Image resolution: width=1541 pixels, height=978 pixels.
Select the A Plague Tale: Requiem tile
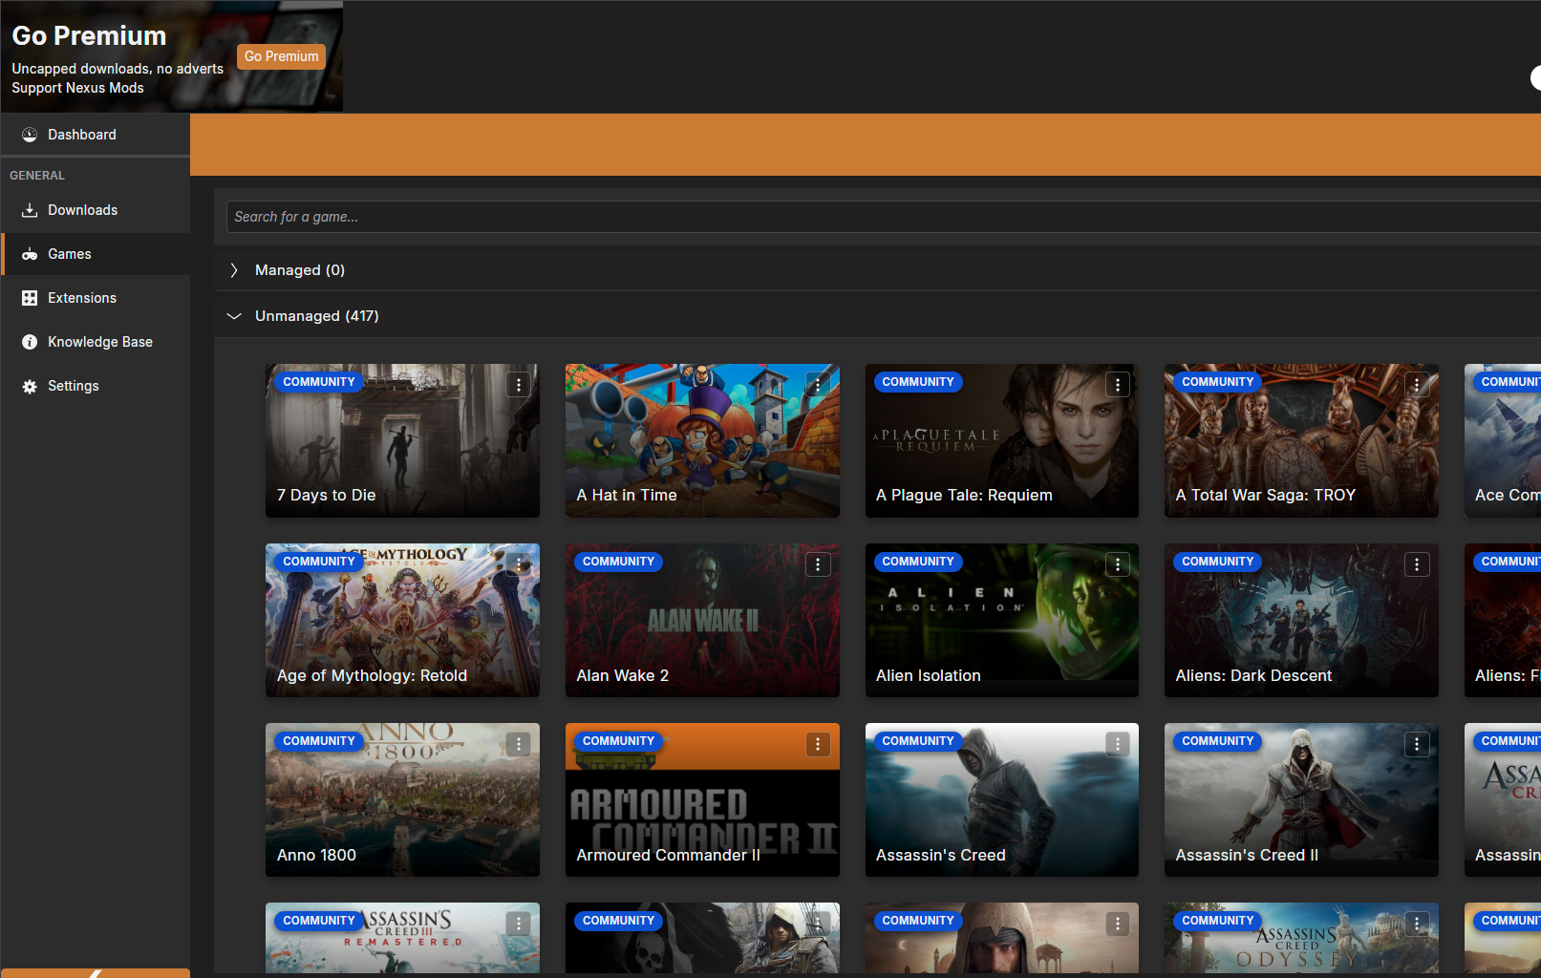point(1002,440)
